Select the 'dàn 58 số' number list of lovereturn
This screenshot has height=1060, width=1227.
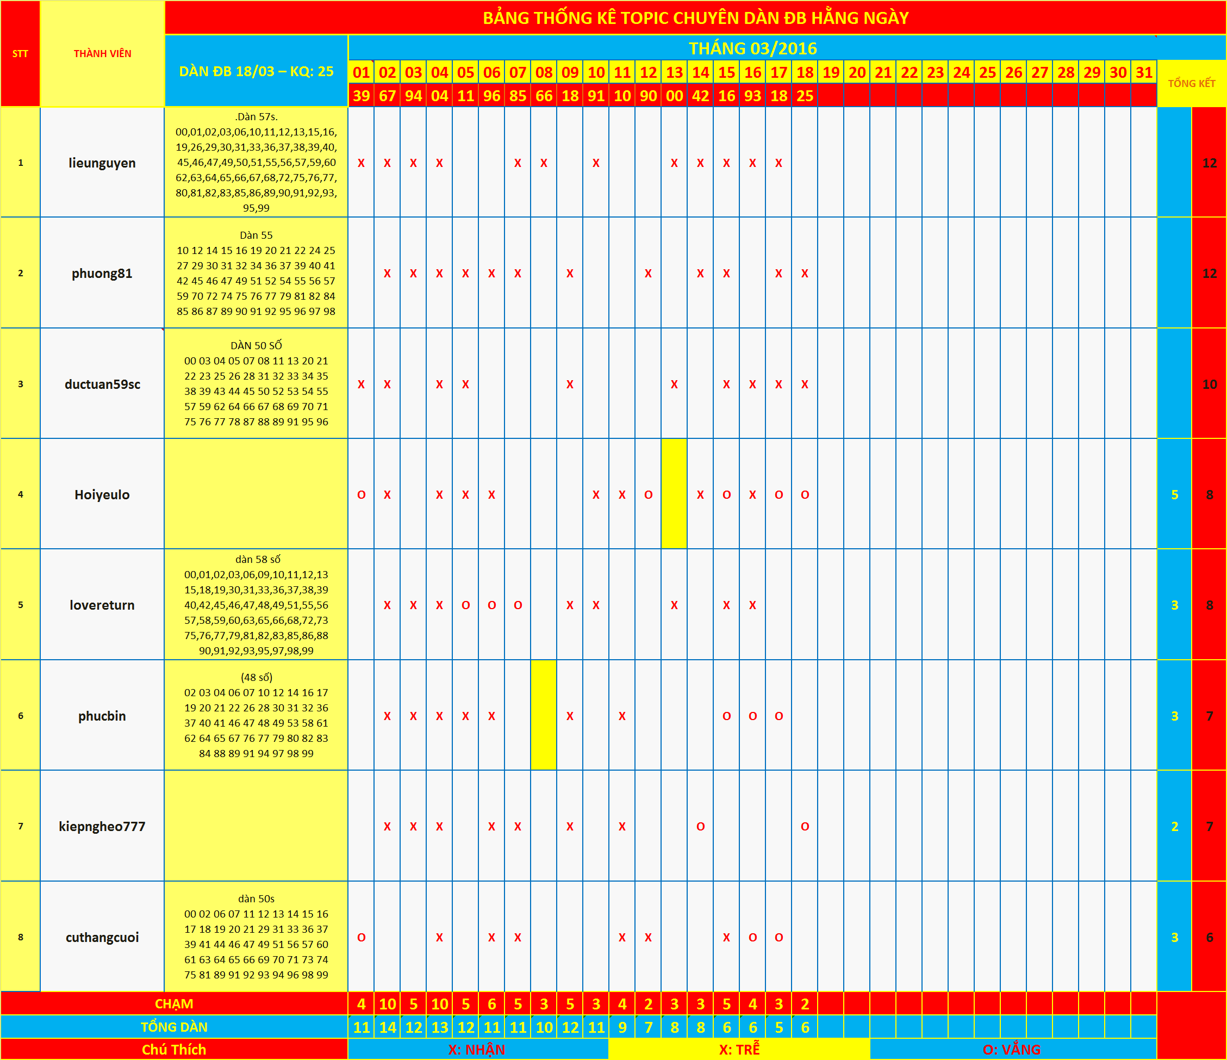coord(256,605)
